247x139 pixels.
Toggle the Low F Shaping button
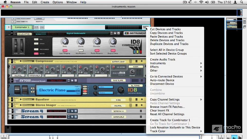[x=65, y=51]
